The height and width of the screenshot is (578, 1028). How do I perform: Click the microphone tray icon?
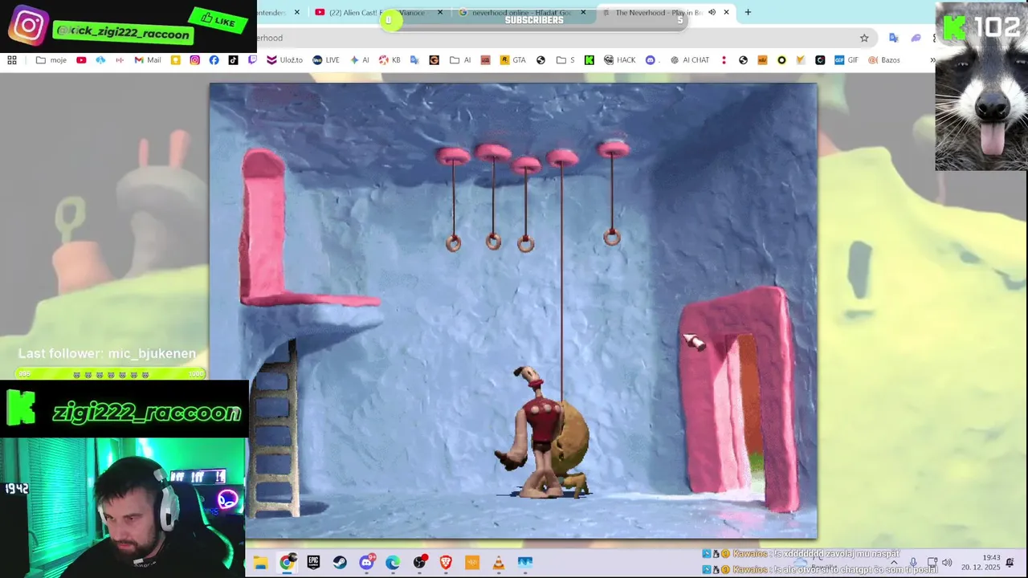pyautogui.click(x=913, y=563)
